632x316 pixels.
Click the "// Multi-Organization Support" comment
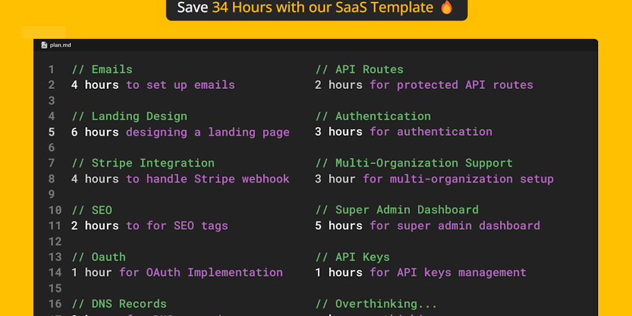coord(414,163)
